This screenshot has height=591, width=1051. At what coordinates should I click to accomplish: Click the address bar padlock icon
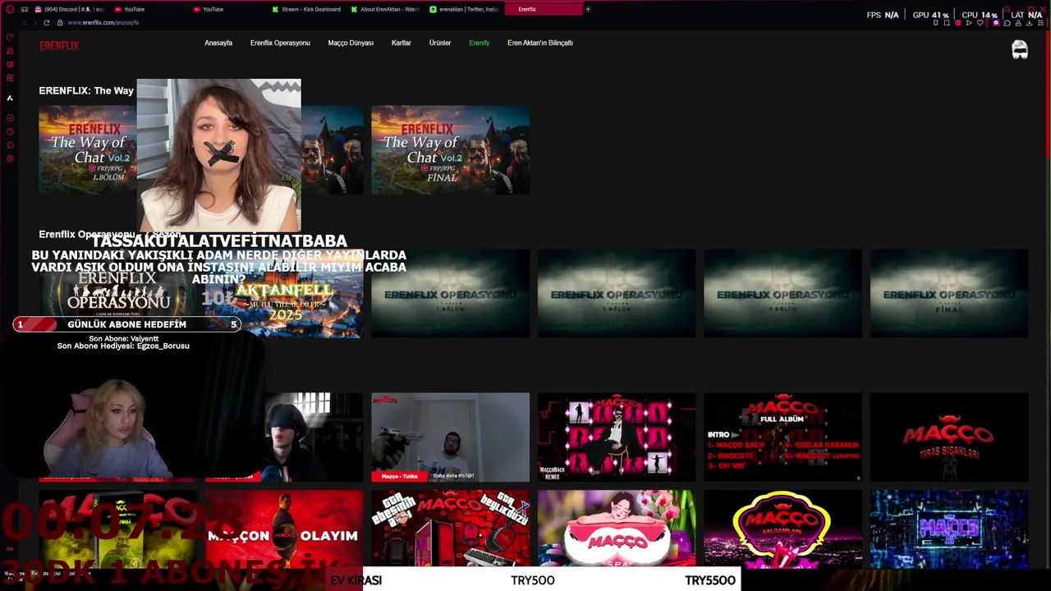coord(60,23)
